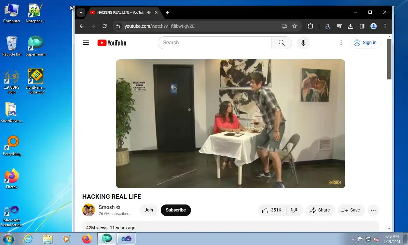The image size is (408, 245).
Task: Open 1.9 GDPS Gold shortcut
Action: coord(12,82)
